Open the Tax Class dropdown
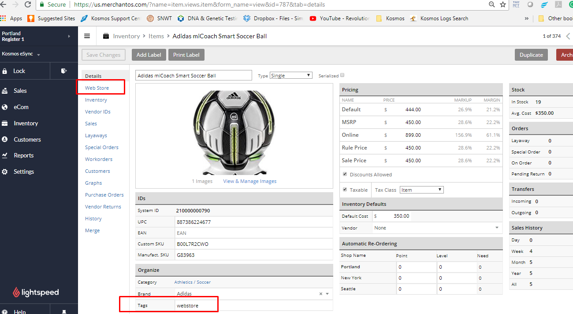Viewport: 573px width, 314px height. pos(421,190)
